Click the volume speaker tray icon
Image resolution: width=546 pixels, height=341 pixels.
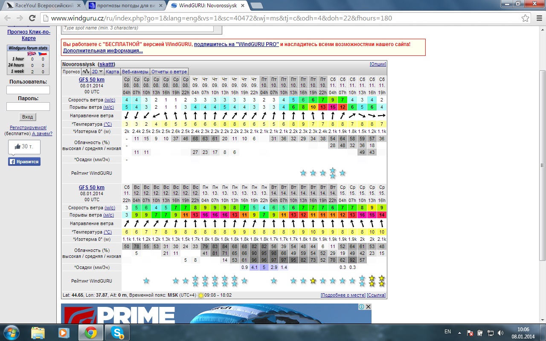(x=500, y=332)
